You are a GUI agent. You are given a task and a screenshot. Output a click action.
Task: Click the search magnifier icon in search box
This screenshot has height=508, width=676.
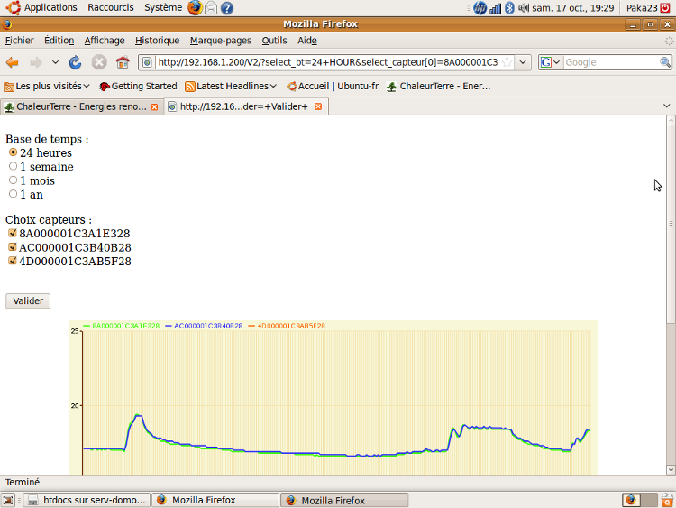click(664, 62)
